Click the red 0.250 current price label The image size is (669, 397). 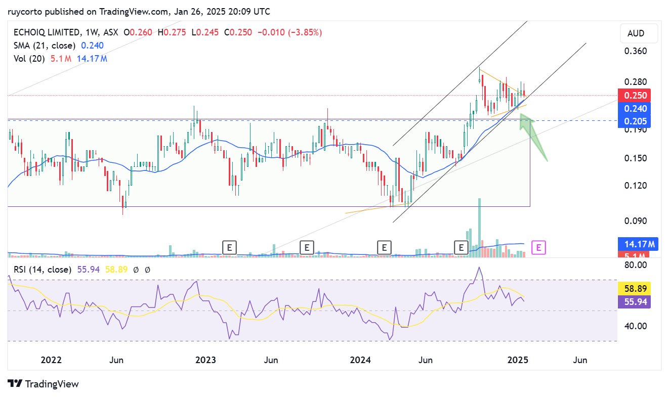635,96
